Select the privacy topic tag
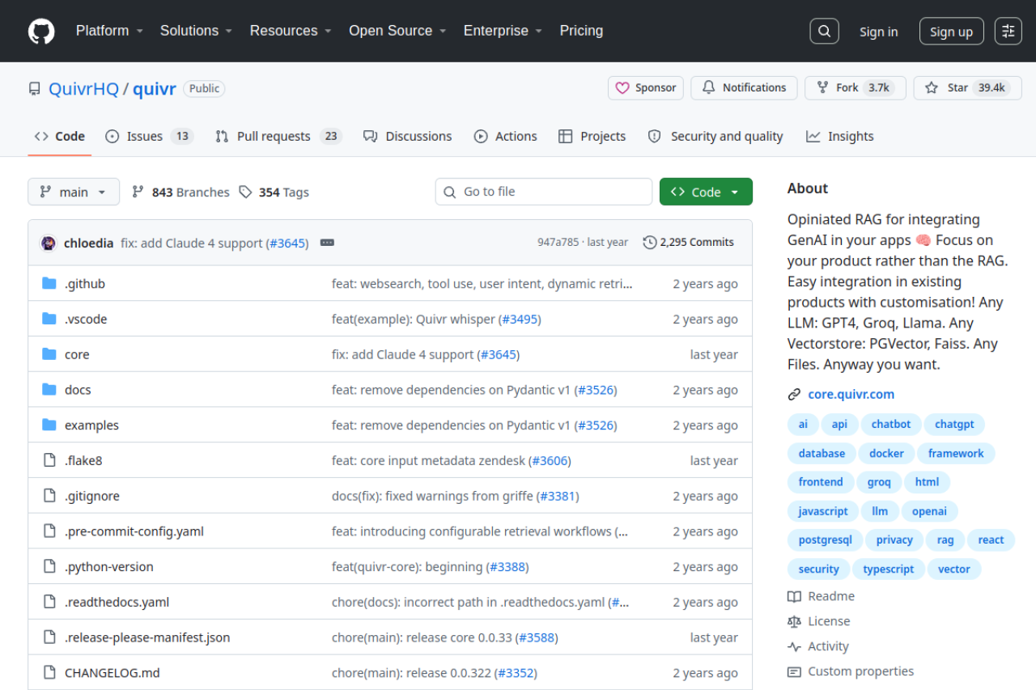This screenshot has height=690, width=1036. 894,540
